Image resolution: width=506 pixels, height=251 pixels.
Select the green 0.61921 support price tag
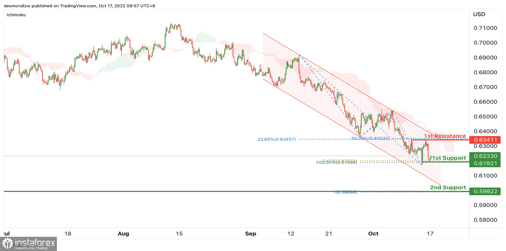coord(485,164)
